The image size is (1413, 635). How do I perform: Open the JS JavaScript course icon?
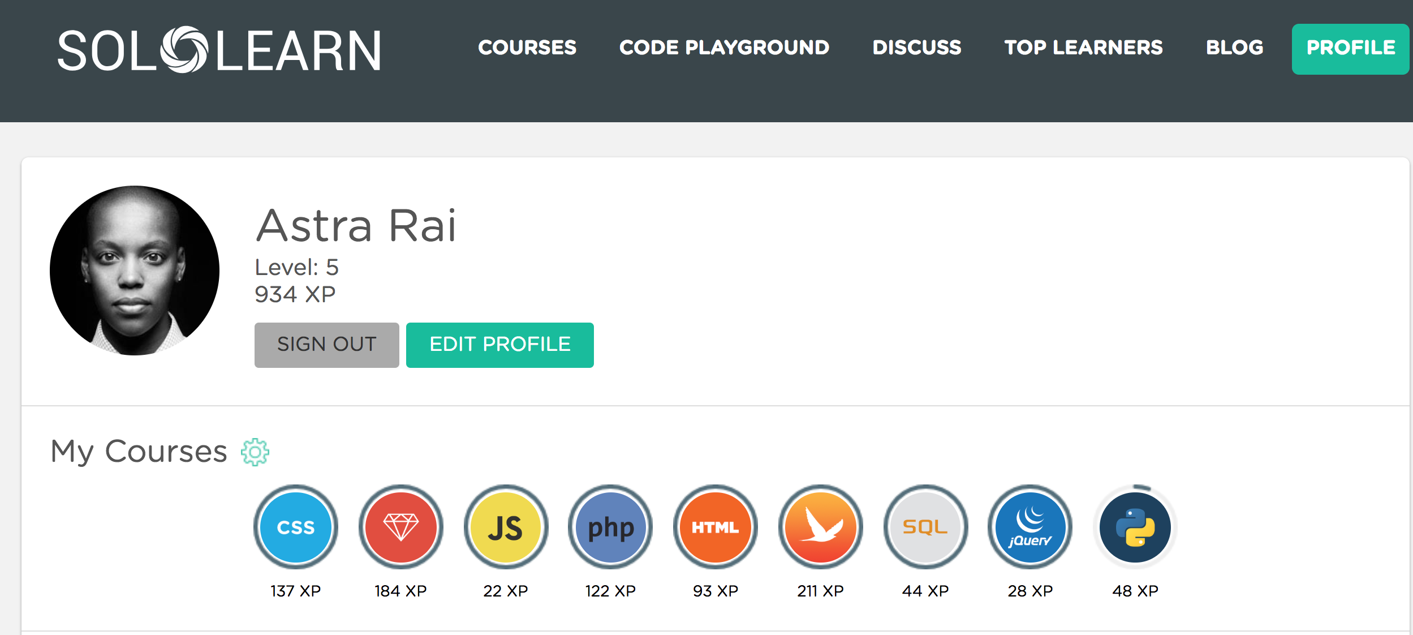click(506, 527)
